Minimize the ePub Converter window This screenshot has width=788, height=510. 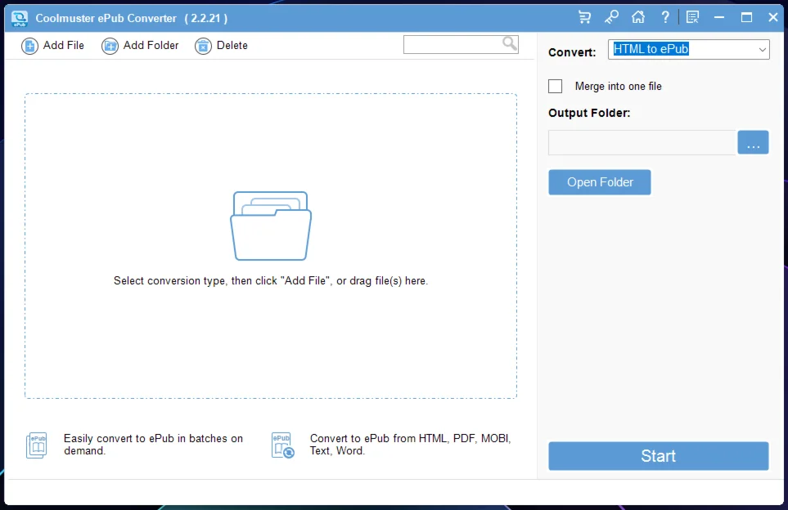tap(719, 17)
